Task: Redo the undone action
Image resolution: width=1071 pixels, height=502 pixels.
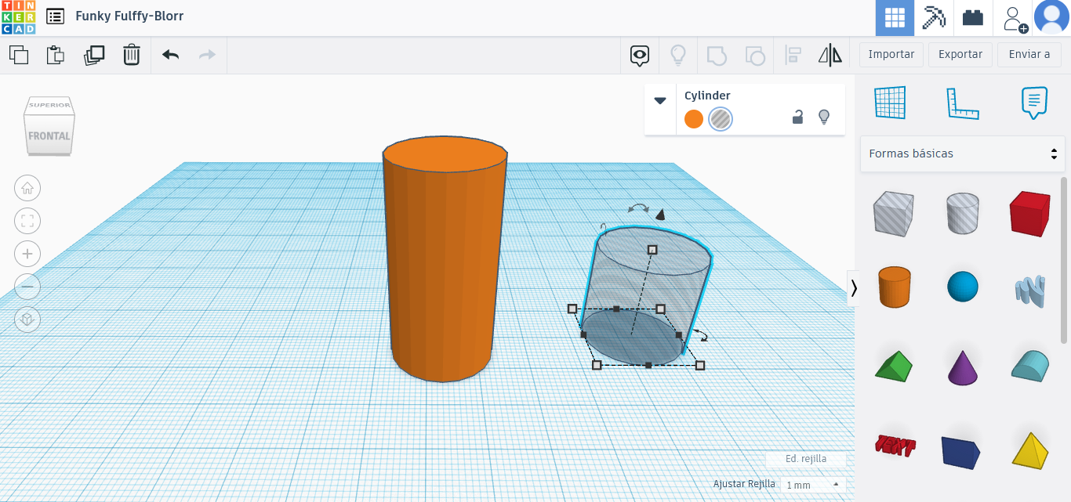Action: pyautogui.click(x=207, y=55)
